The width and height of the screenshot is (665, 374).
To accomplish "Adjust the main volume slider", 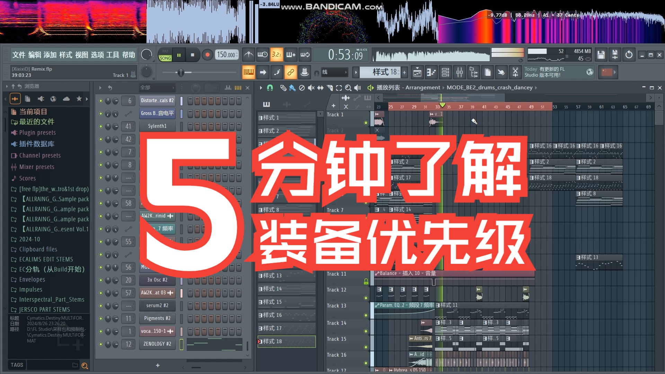I will tap(181, 72).
